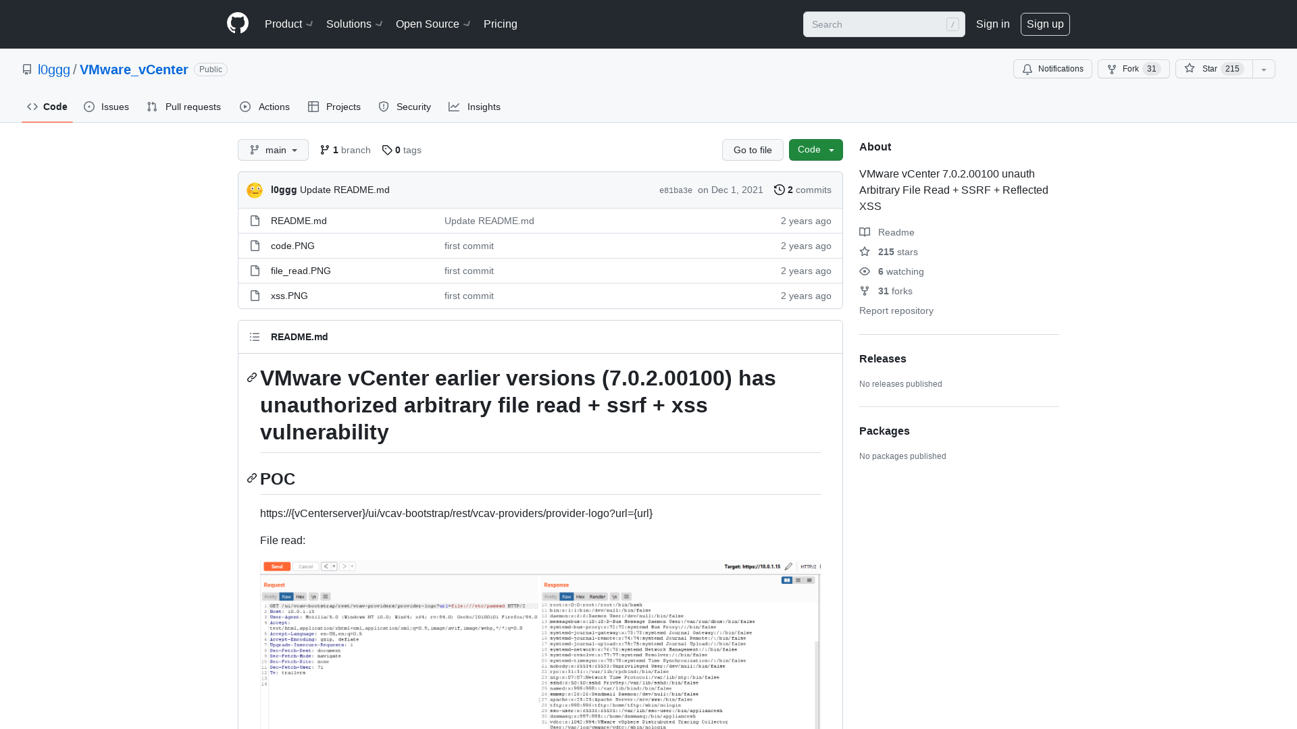Open the Pull requests tab
Viewport: 1297px width, 729px height.
pyautogui.click(x=184, y=107)
